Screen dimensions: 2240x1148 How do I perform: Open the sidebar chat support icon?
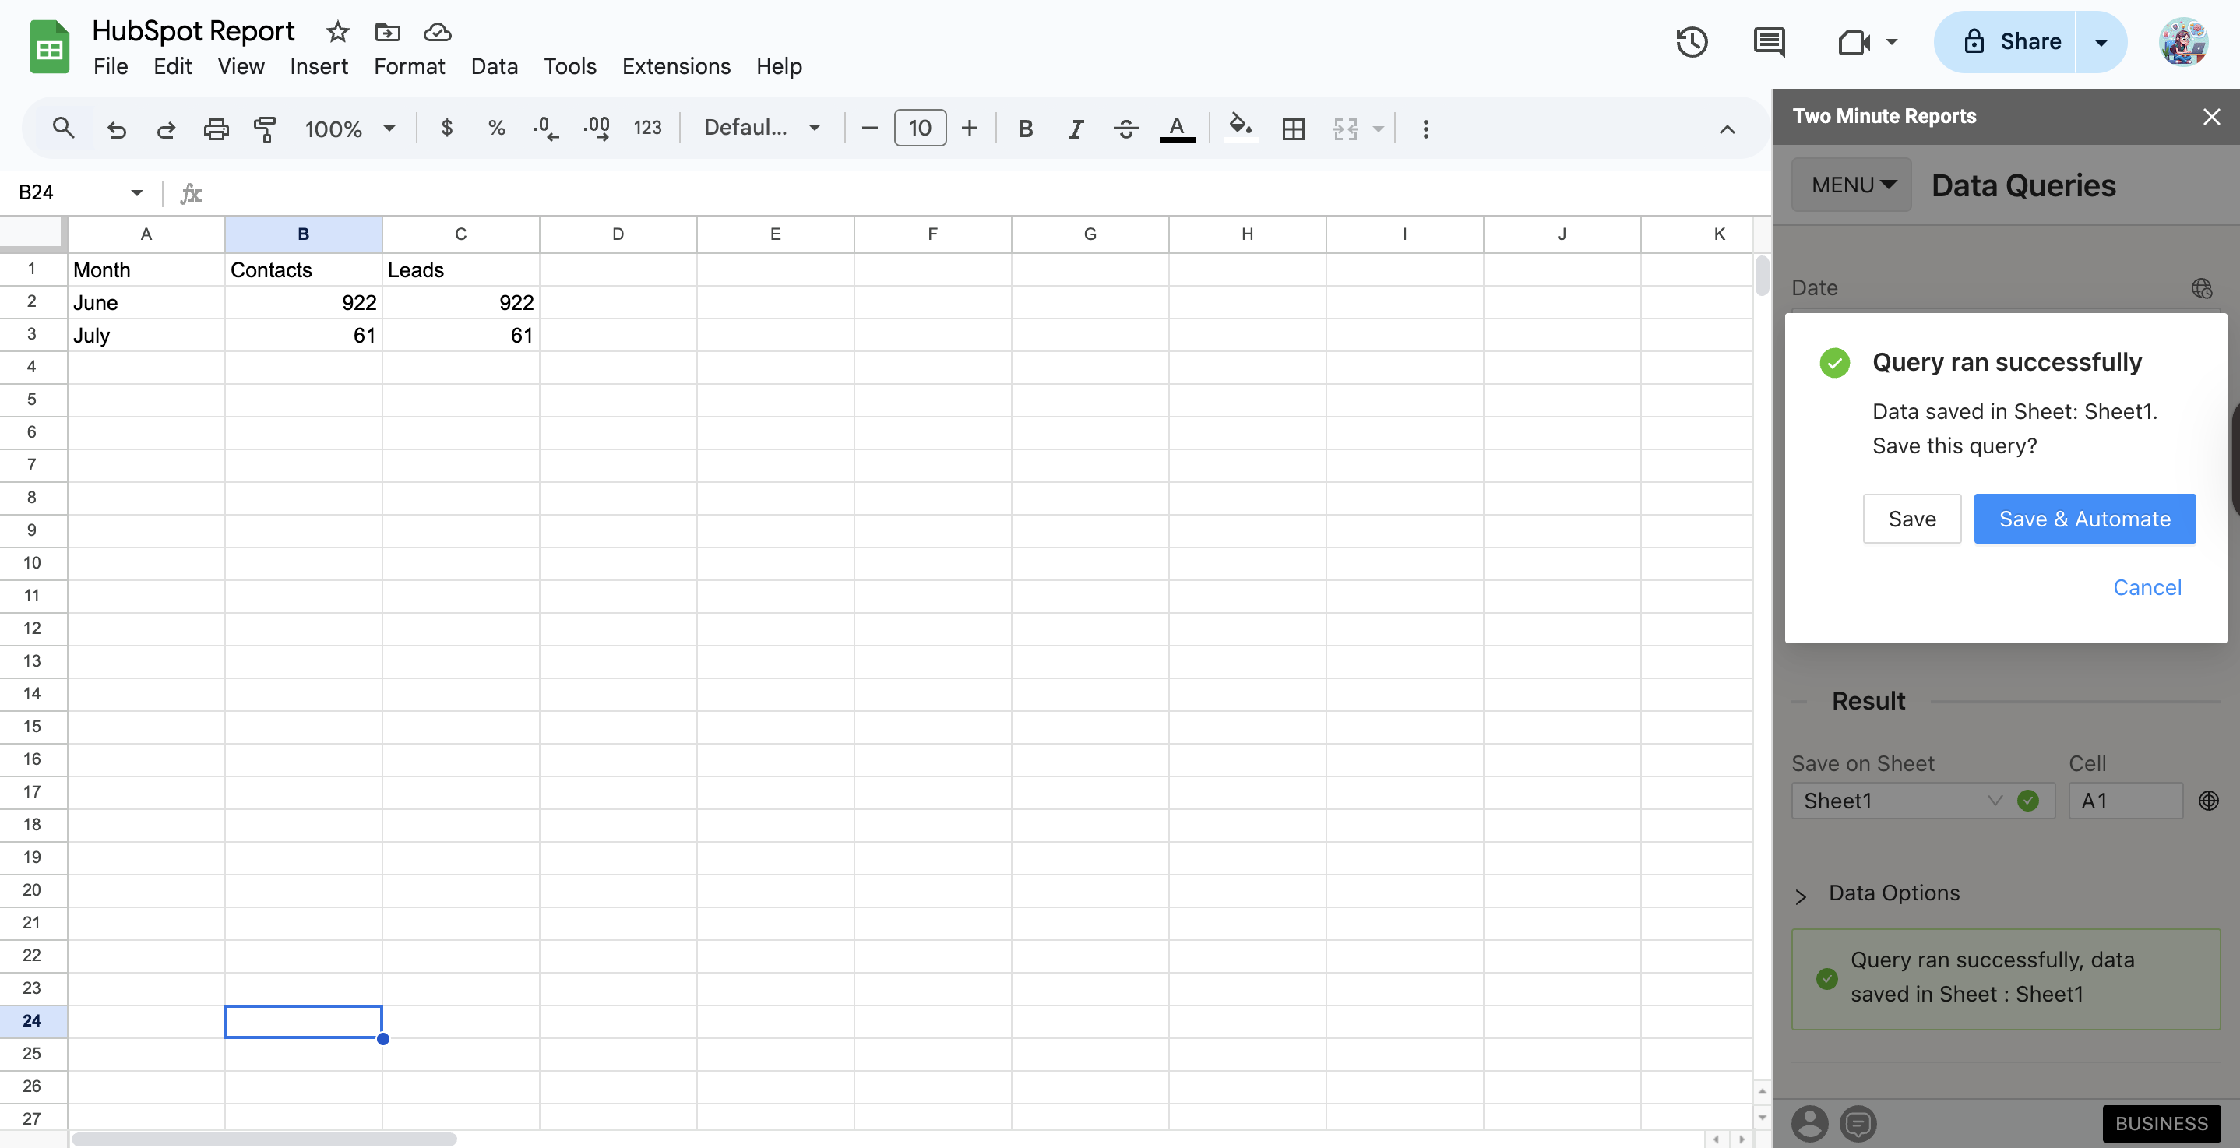[1858, 1123]
